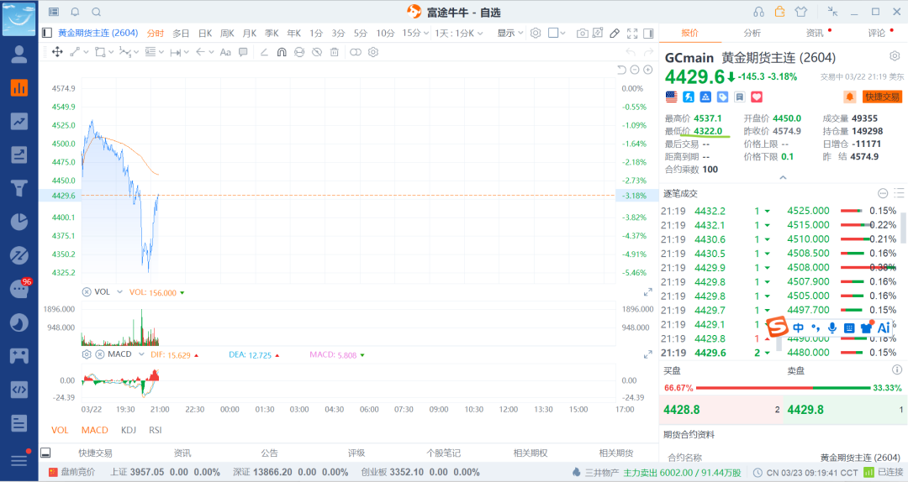Open the game controller icon in sidebar
Image resolution: width=908 pixels, height=482 pixels.
point(19,356)
